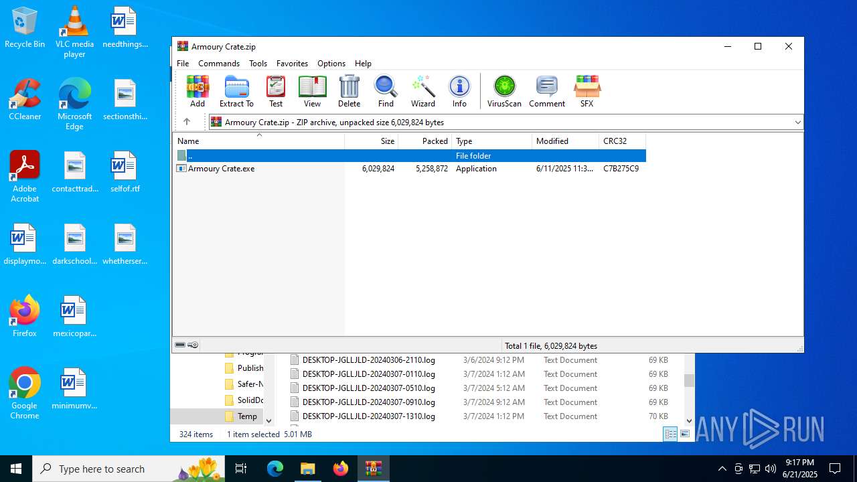Viewport: 857px width, 482px height.
Task: Click the drive icon in WinRAR status bar
Action: 180,345
